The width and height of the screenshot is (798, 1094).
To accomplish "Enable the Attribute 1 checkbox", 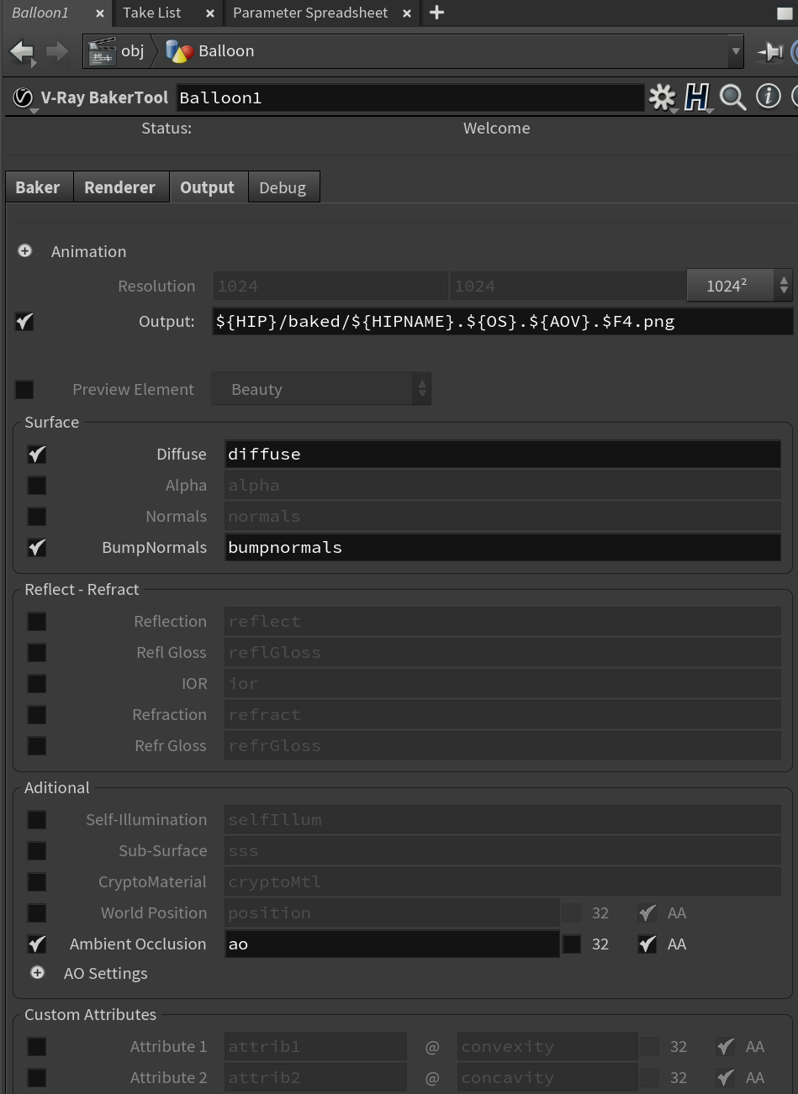I will coord(37,1047).
